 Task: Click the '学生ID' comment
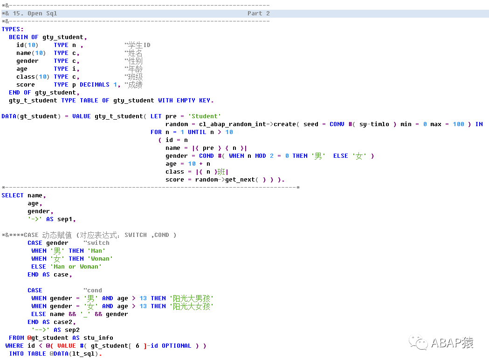138,45
